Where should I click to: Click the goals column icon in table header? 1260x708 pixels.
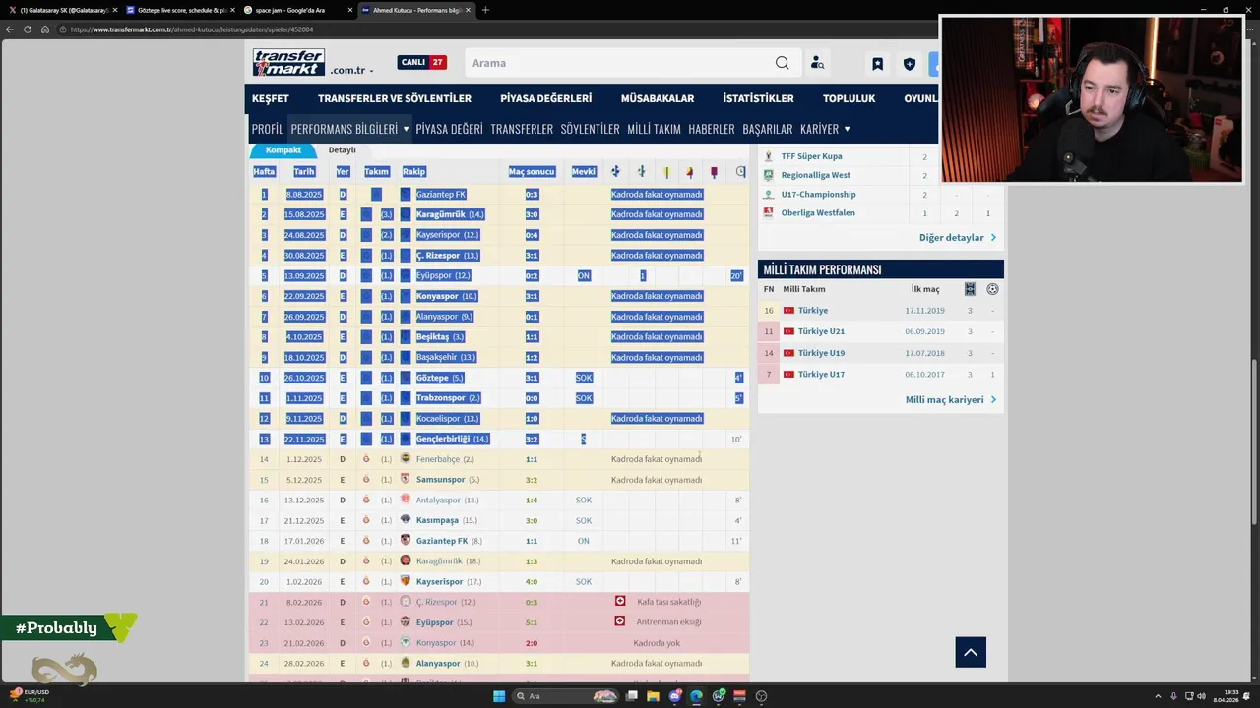coord(615,171)
